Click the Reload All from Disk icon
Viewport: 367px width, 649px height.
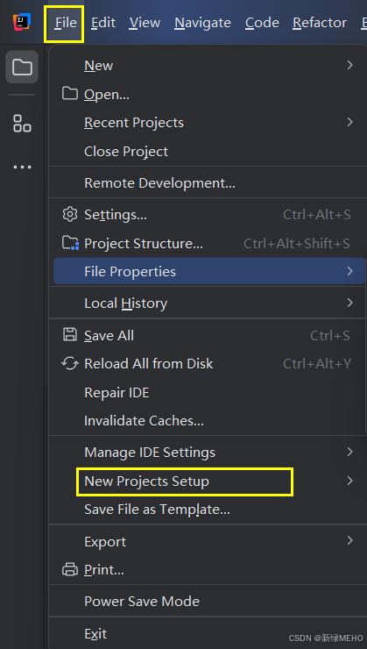(70, 363)
